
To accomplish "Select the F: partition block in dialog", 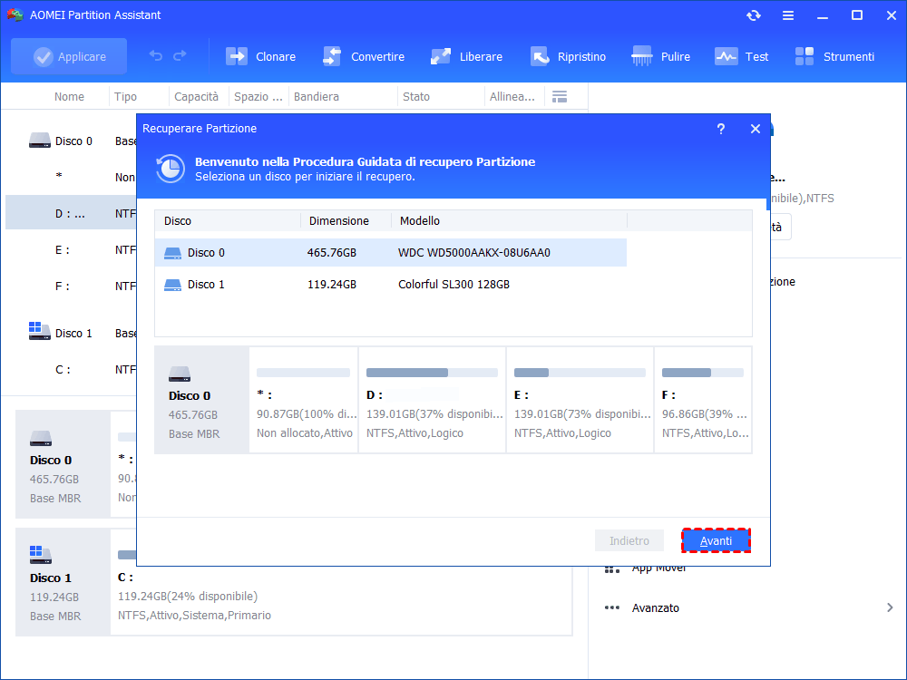I will point(703,400).
